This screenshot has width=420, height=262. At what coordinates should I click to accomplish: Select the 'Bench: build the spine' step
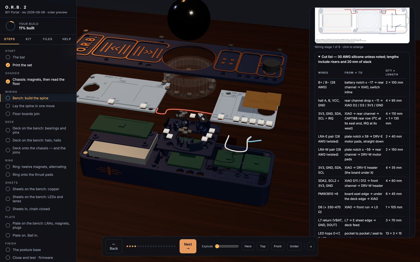coord(38,98)
